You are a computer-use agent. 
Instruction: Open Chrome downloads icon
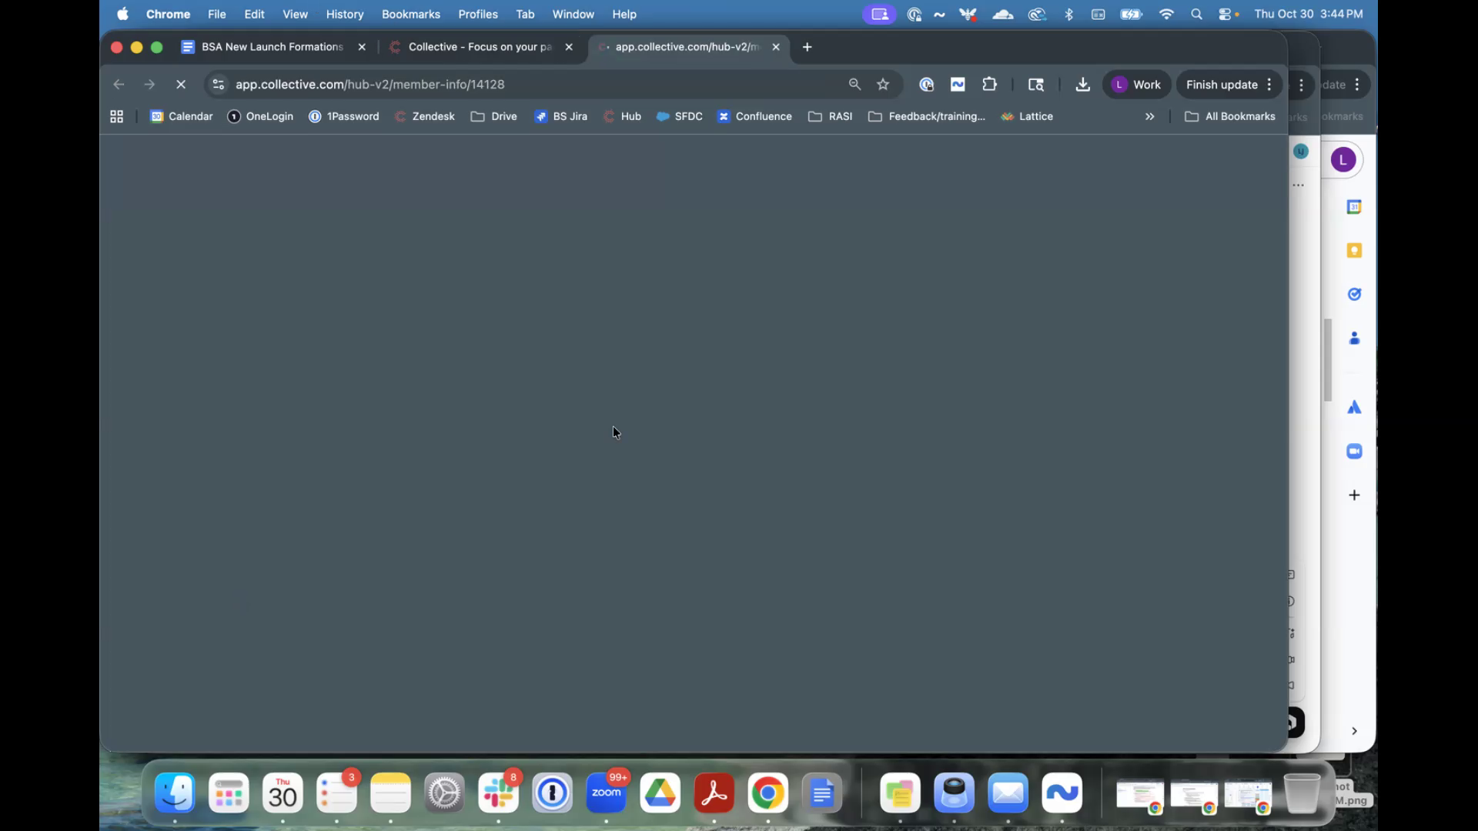point(1082,85)
